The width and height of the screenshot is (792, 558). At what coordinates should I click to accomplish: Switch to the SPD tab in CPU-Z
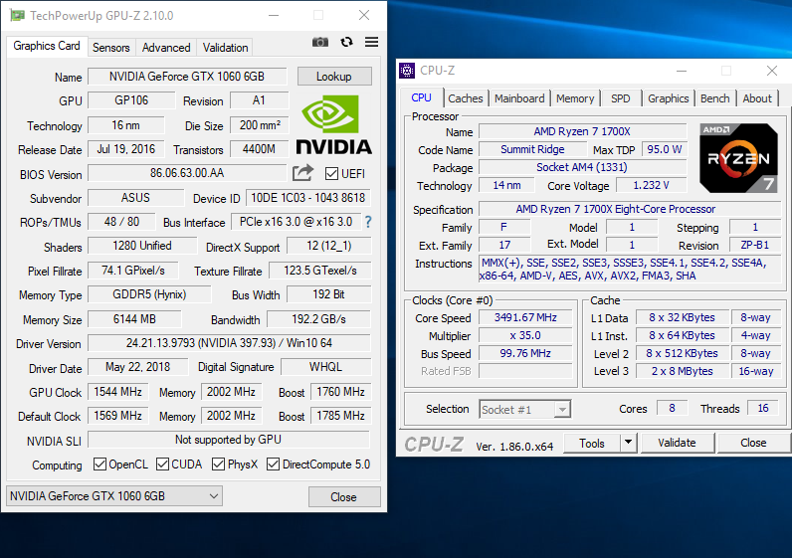(x=620, y=98)
